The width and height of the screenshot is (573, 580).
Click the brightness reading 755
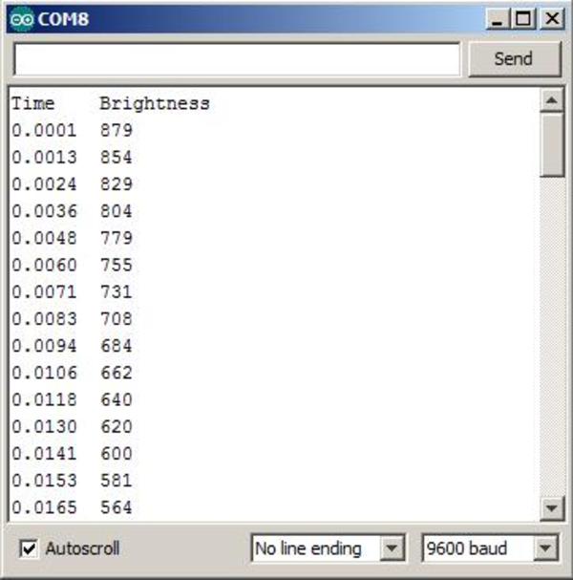click(116, 265)
